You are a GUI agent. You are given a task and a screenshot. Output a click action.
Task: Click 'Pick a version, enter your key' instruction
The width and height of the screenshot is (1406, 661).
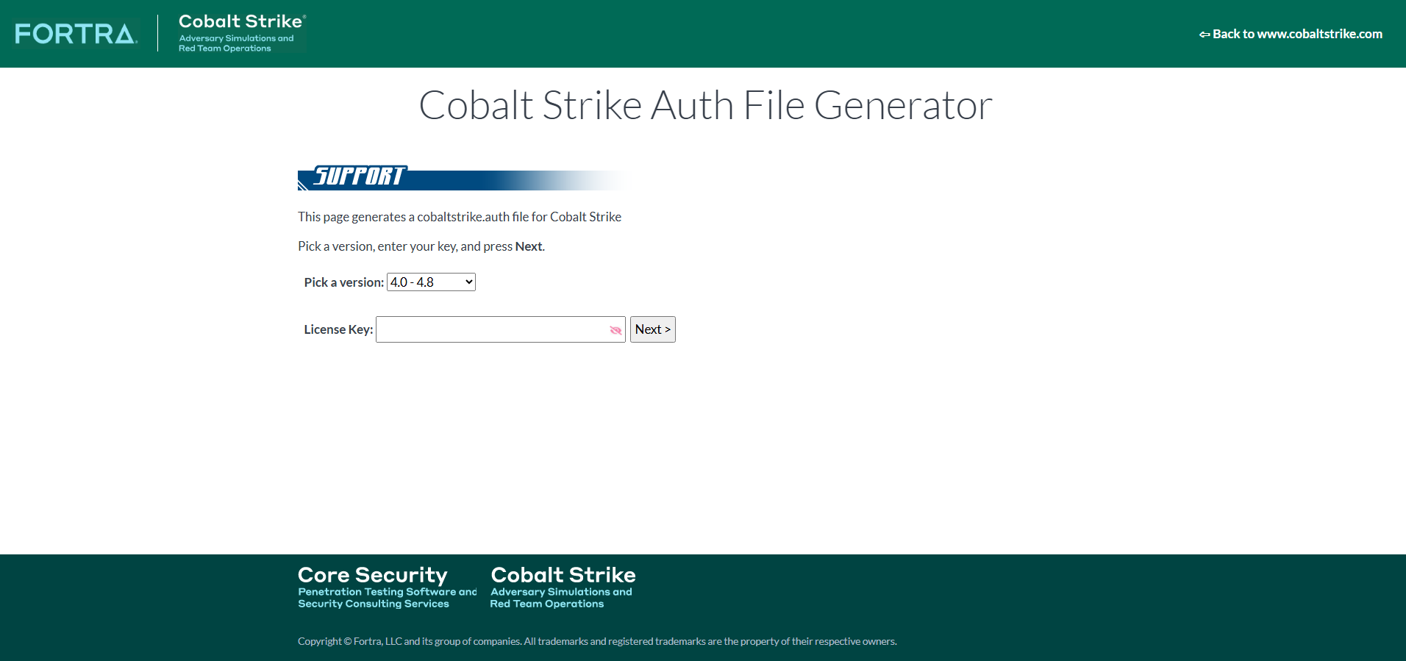(421, 246)
